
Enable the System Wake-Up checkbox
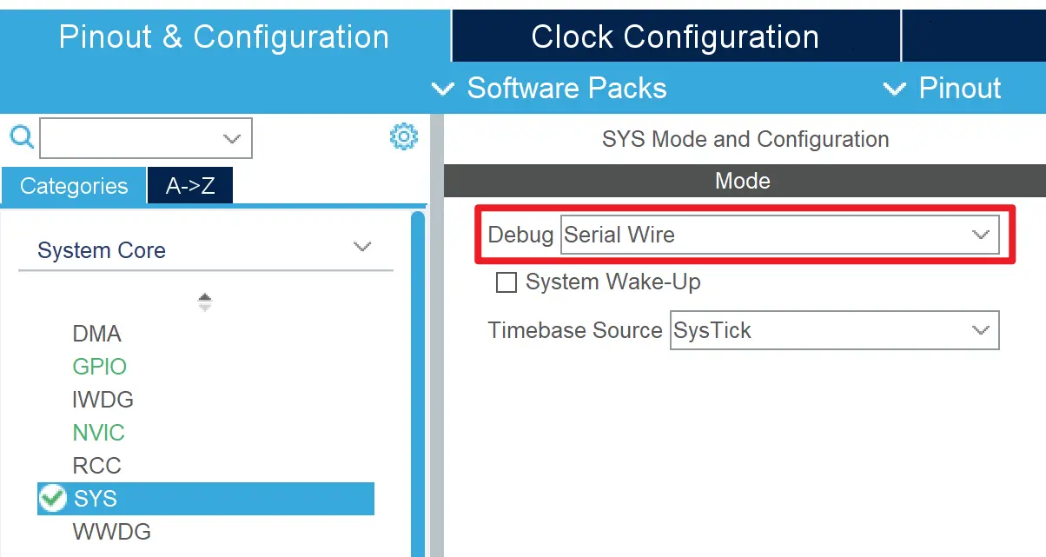coord(506,282)
